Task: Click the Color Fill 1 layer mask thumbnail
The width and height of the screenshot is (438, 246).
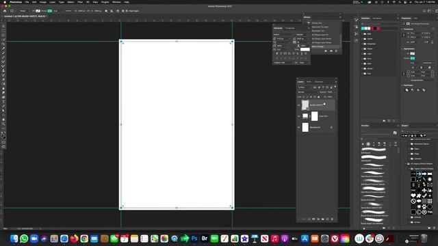Action: (315, 116)
